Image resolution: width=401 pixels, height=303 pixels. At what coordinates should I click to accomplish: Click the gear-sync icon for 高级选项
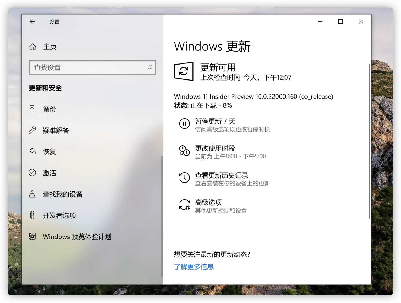click(x=184, y=204)
